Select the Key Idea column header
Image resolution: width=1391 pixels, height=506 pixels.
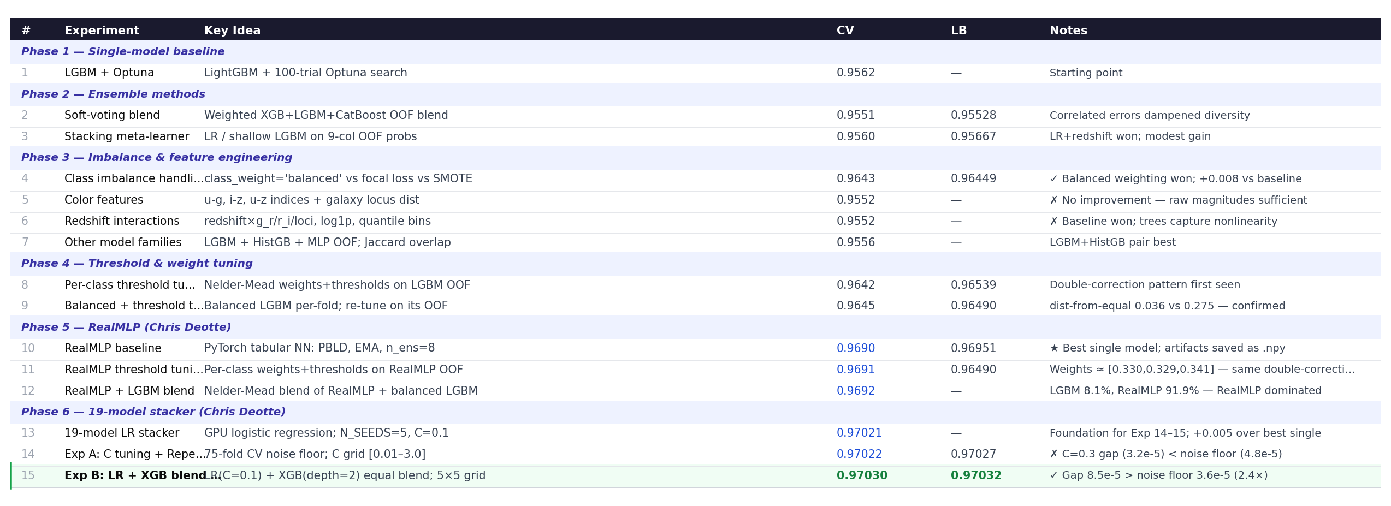[x=232, y=31]
